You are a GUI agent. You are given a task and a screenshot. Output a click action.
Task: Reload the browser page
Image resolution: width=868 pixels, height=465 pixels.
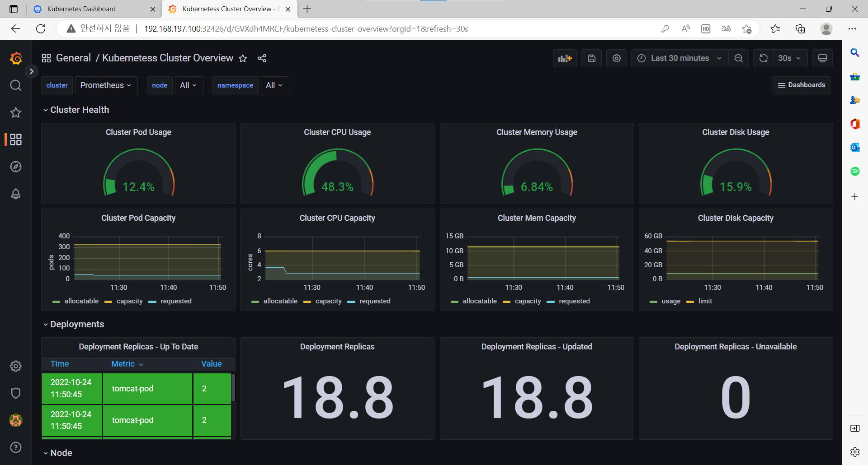pyautogui.click(x=41, y=29)
